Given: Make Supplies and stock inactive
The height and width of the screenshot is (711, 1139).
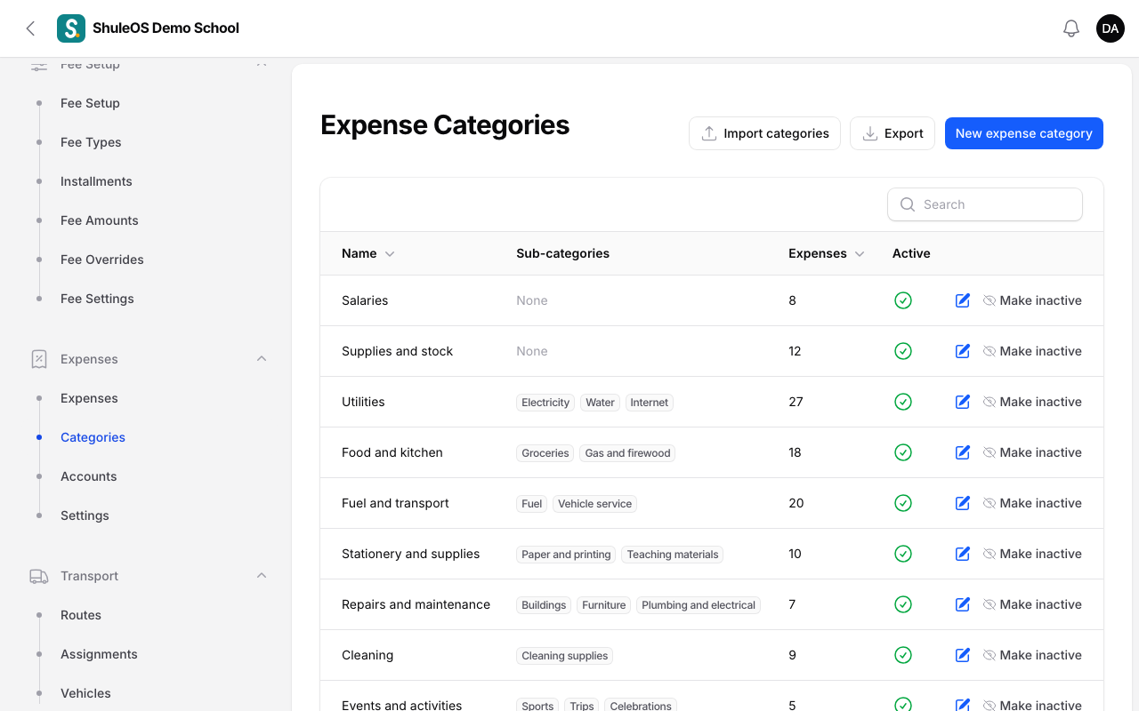Looking at the screenshot, I should (1032, 351).
